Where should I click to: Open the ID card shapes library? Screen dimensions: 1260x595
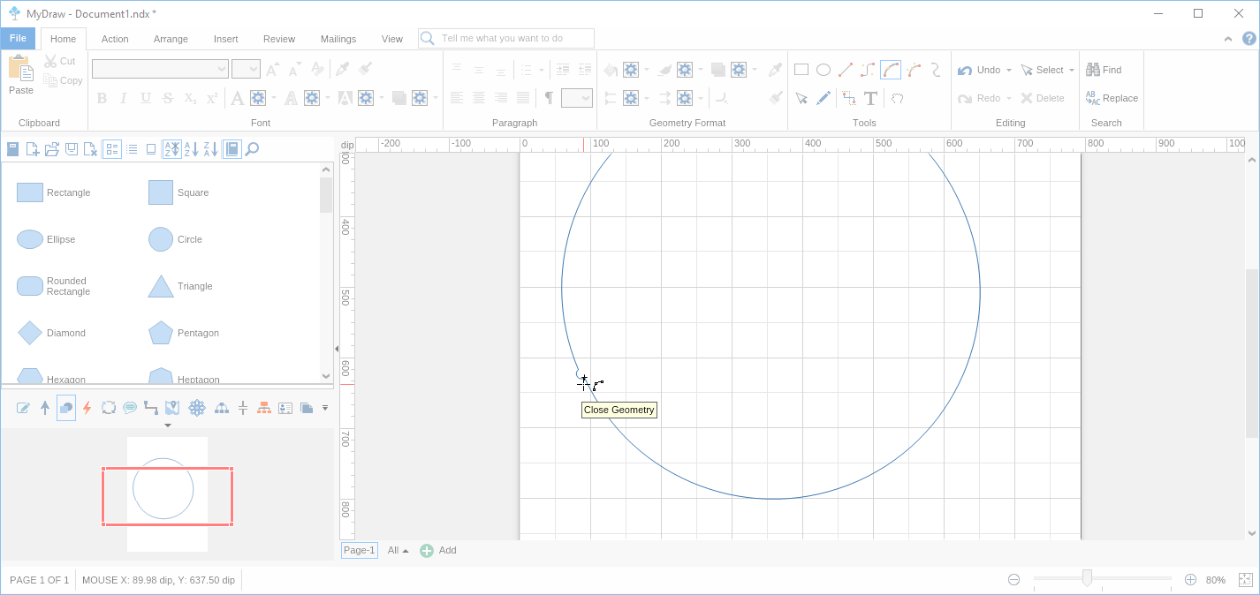point(285,408)
